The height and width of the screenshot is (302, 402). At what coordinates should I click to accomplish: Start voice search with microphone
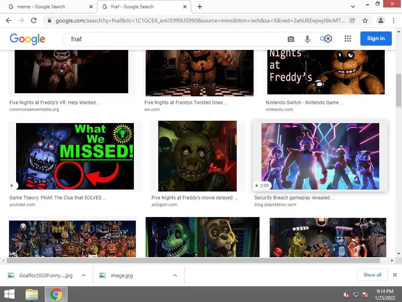pos(307,39)
